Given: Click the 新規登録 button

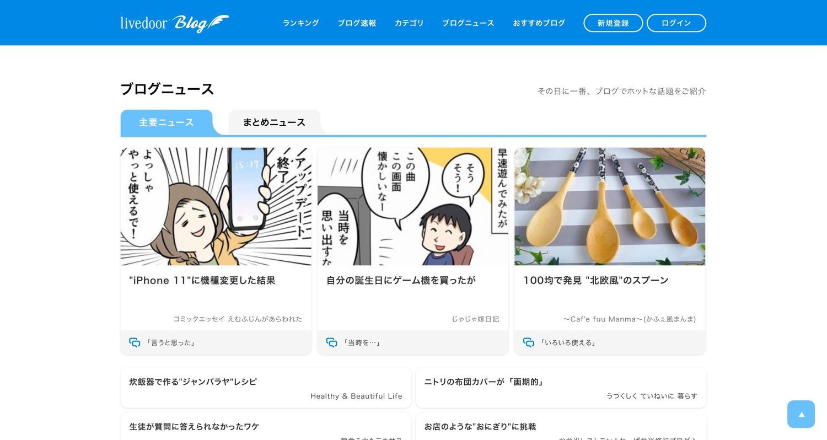Looking at the screenshot, I should [x=613, y=23].
